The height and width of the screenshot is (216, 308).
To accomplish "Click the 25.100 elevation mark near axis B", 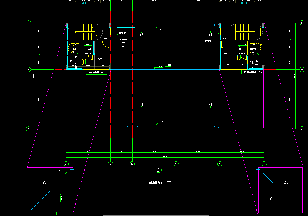I will [160, 67].
